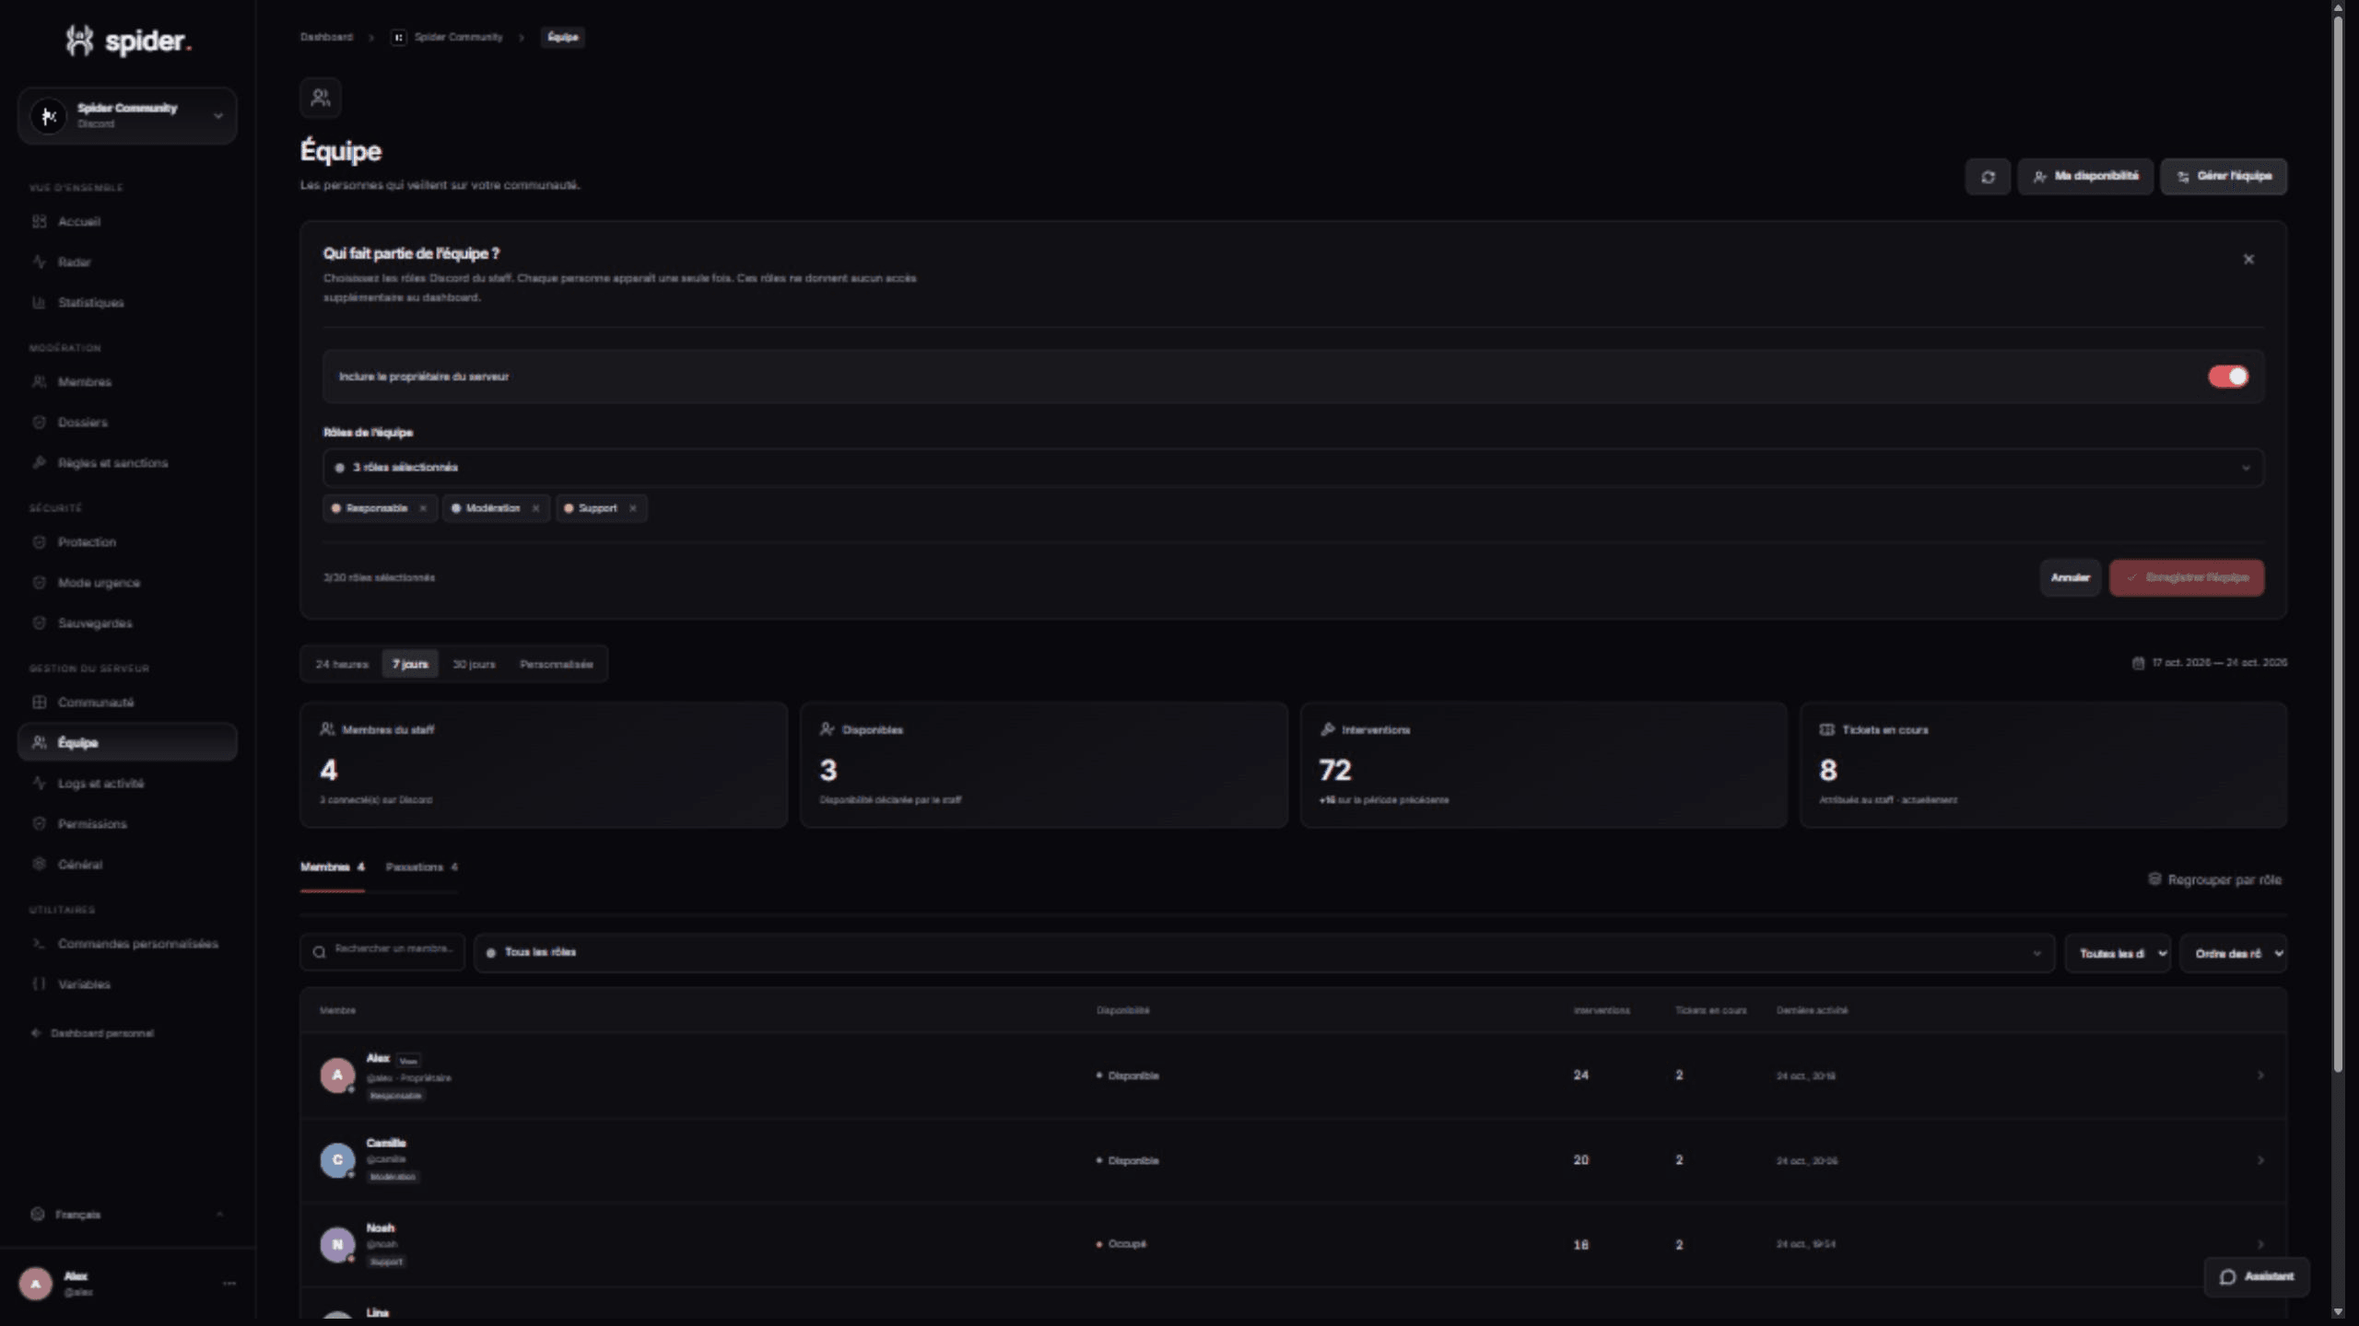Toggle Regrouper par rôle

[2214, 880]
